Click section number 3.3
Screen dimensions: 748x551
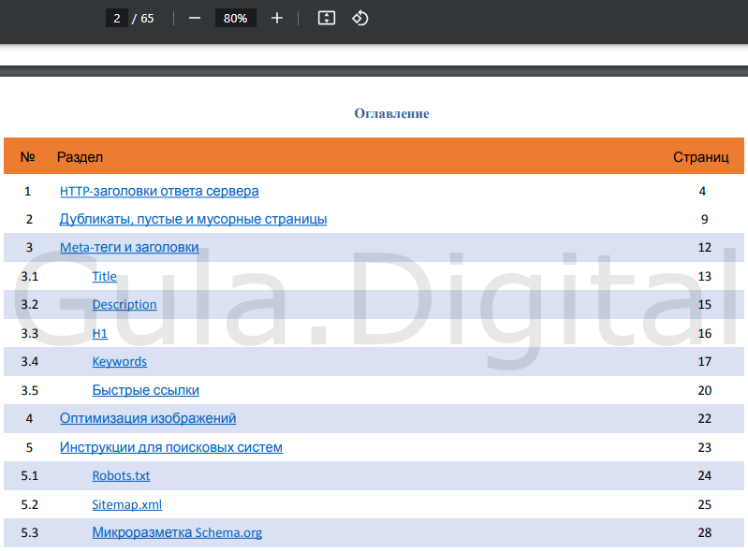point(30,334)
